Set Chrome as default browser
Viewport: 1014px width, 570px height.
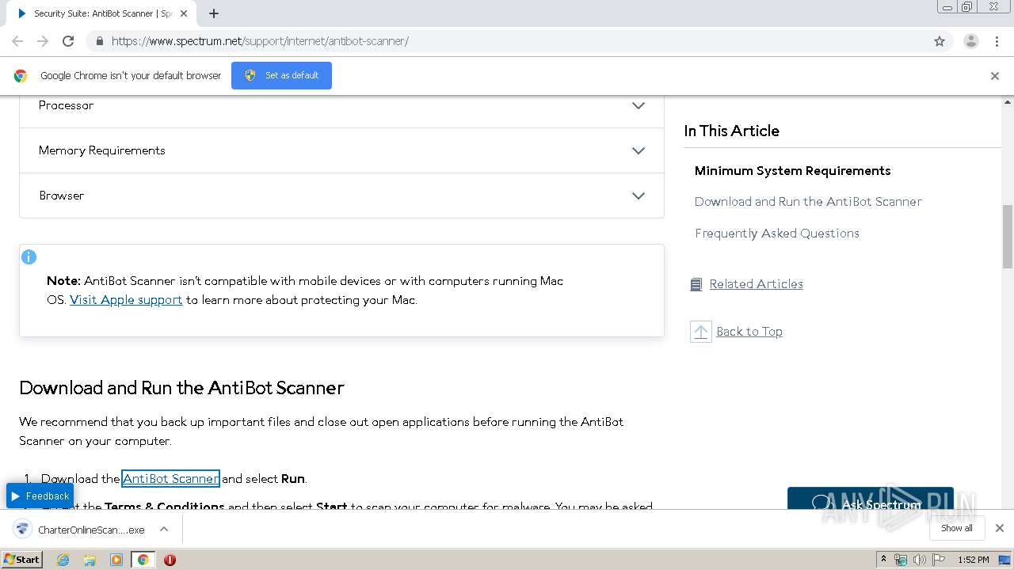point(281,75)
